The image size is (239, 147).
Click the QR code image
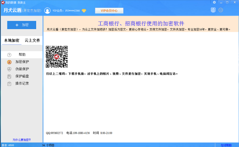[57, 57]
